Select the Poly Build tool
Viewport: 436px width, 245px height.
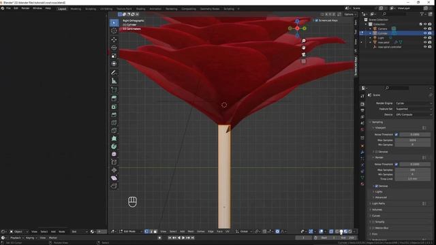pos(114,138)
